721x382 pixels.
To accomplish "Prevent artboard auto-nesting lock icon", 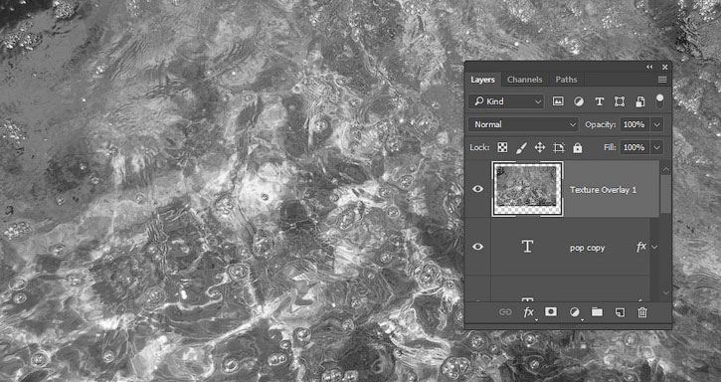I will pyautogui.click(x=559, y=148).
